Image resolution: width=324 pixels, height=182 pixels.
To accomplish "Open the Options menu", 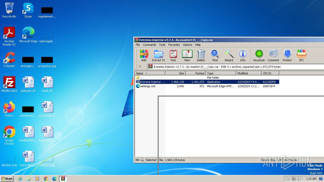I will pyautogui.click(x=188, y=45).
